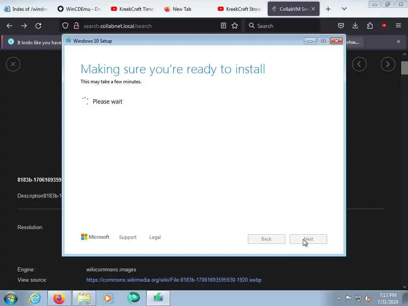Click the wikicommons.images engine text
The image size is (408, 306).
click(111, 270)
